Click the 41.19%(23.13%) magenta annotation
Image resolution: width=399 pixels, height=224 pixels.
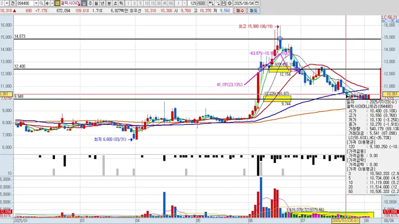[229, 84]
